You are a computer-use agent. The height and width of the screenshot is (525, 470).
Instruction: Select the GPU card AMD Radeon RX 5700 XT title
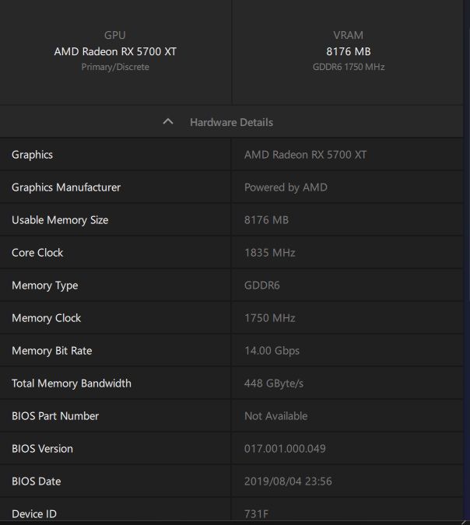click(x=115, y=51)
